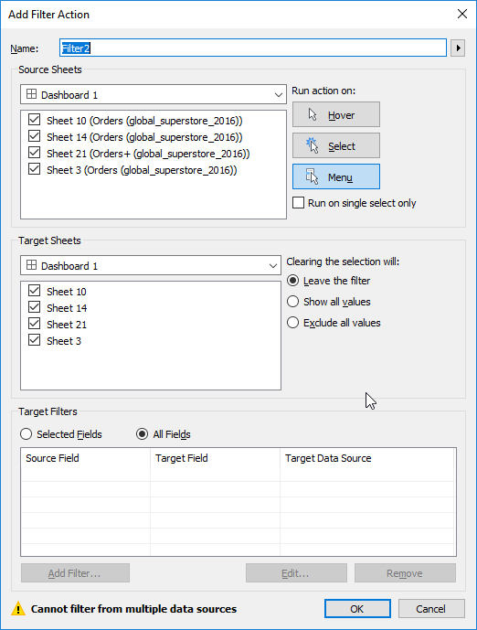Open the name insert arrow button
The image size is (477, 630).
pos(458,48)
